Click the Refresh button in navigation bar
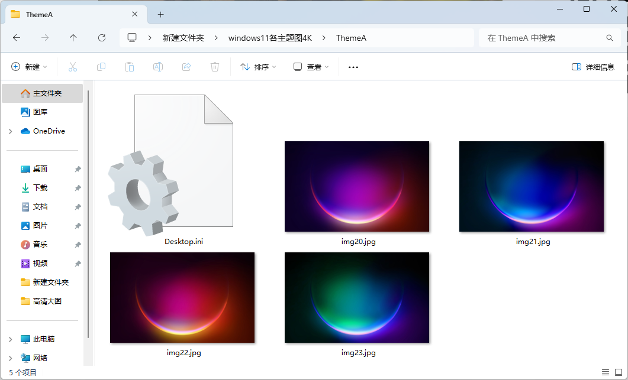The height and width of the screenshot is (380, 628). (102, 38)
